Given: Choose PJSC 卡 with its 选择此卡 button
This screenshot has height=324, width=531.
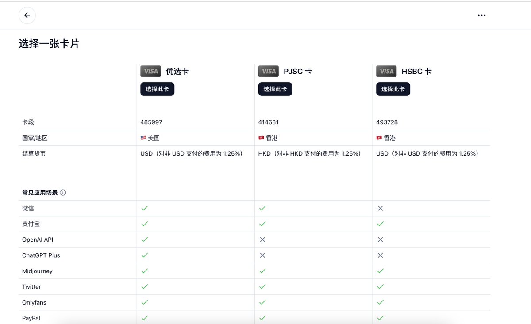Looking at the screenshot, I should click(x=275, y=89).
